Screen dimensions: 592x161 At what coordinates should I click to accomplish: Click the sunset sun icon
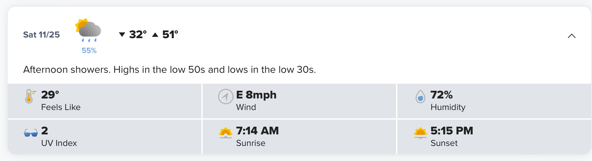(x=420, y=133)
